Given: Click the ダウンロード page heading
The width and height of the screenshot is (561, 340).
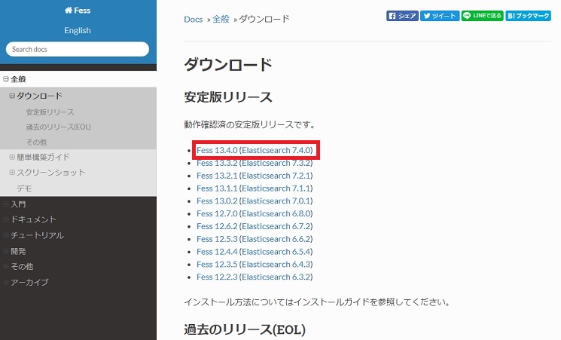Looking at the screenshot, I should 228,65.
